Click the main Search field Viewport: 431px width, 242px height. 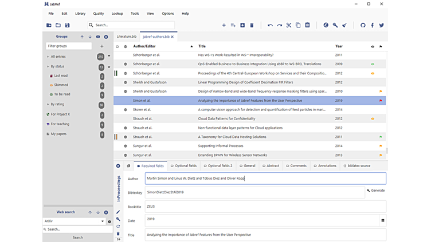[x=131, y=25]
